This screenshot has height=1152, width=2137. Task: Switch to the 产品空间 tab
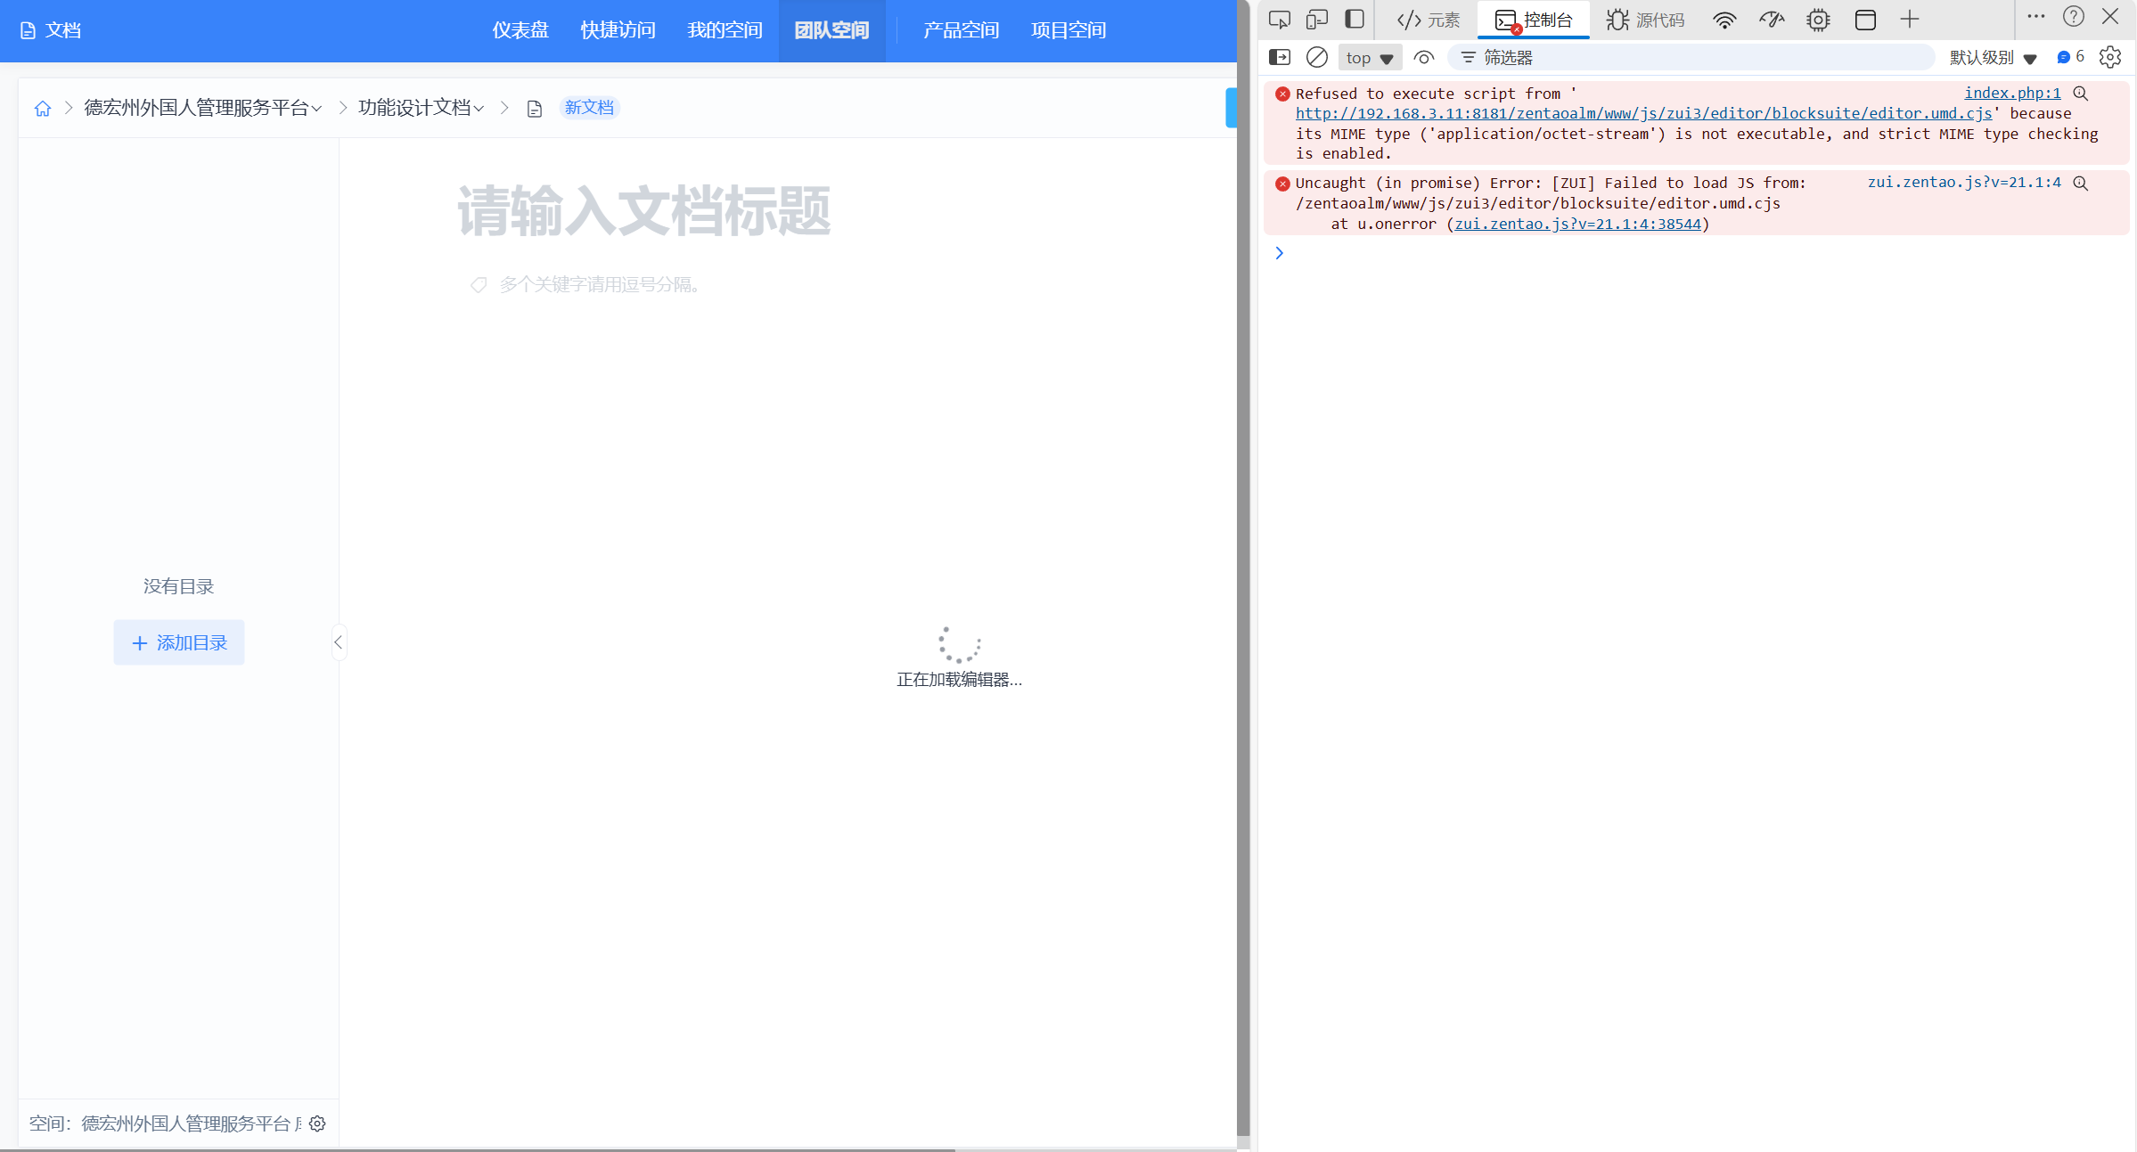click(x=961, y=30)
